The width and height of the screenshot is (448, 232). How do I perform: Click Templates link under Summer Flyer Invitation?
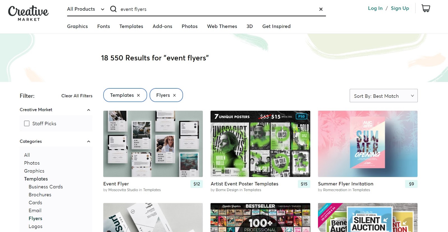[x=361, y=190]
